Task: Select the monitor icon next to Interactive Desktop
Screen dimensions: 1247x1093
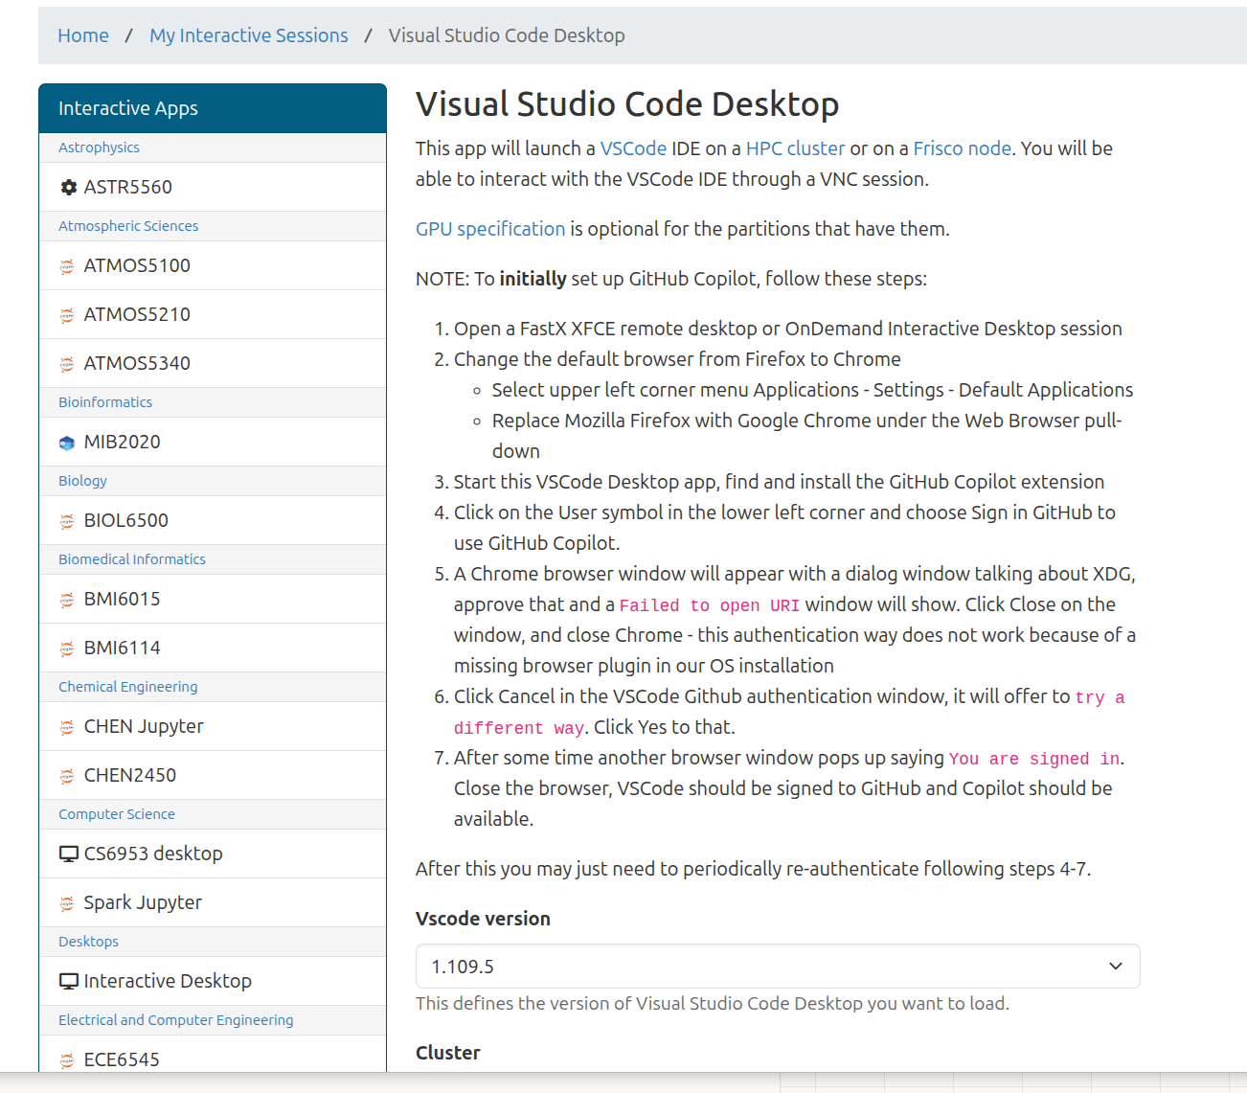Action: coord(68,981)
